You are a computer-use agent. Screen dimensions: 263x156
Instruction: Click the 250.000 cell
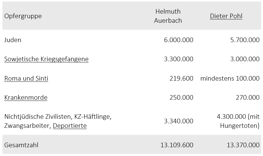[x=181, y=98]
